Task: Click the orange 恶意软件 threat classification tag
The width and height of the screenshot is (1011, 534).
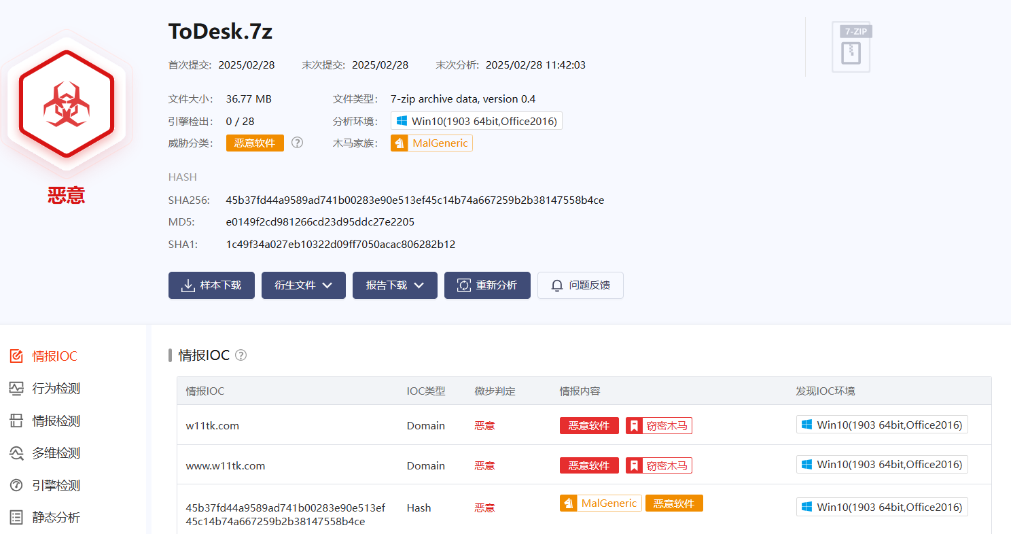Action: (x=255, y=143)
